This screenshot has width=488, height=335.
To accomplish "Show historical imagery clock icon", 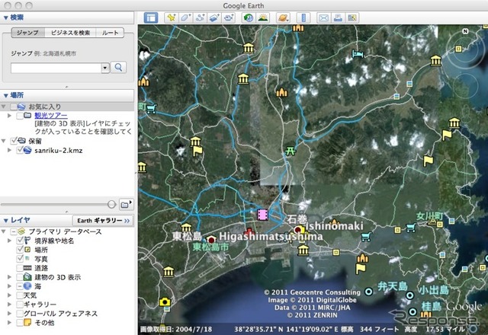I will (x=248, y=18).
